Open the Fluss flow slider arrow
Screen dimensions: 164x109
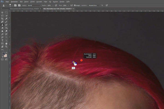coord(69,5)
